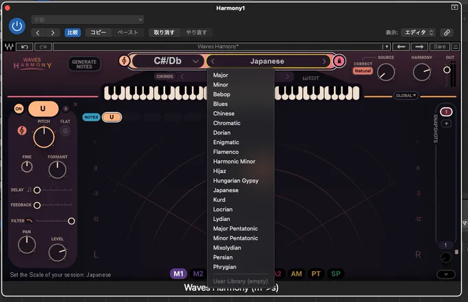The height and width of the screenshot is (302, 468).
Task: Select the AM mode button
Action: tap(297, 274)
